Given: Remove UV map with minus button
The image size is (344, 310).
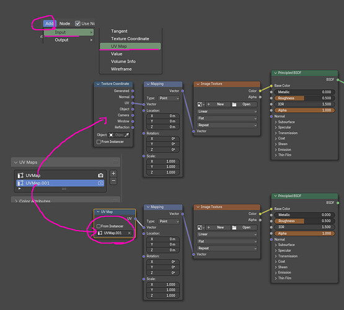Looking at the screenshot, I should [x=113, y=181].
